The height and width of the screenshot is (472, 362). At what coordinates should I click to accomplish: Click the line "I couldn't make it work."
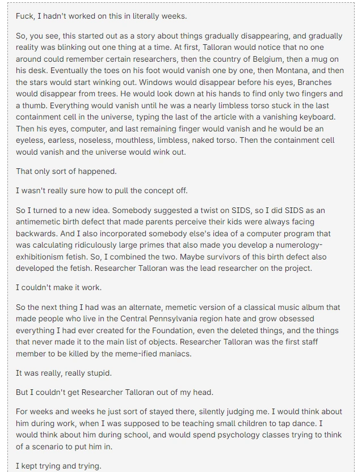(x=58, y=287)
